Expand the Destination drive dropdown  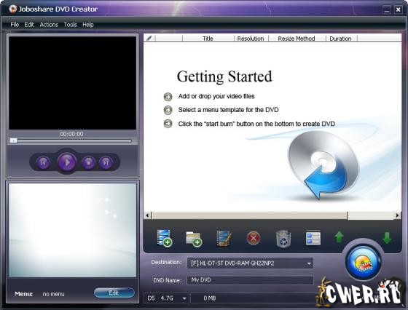309,263
